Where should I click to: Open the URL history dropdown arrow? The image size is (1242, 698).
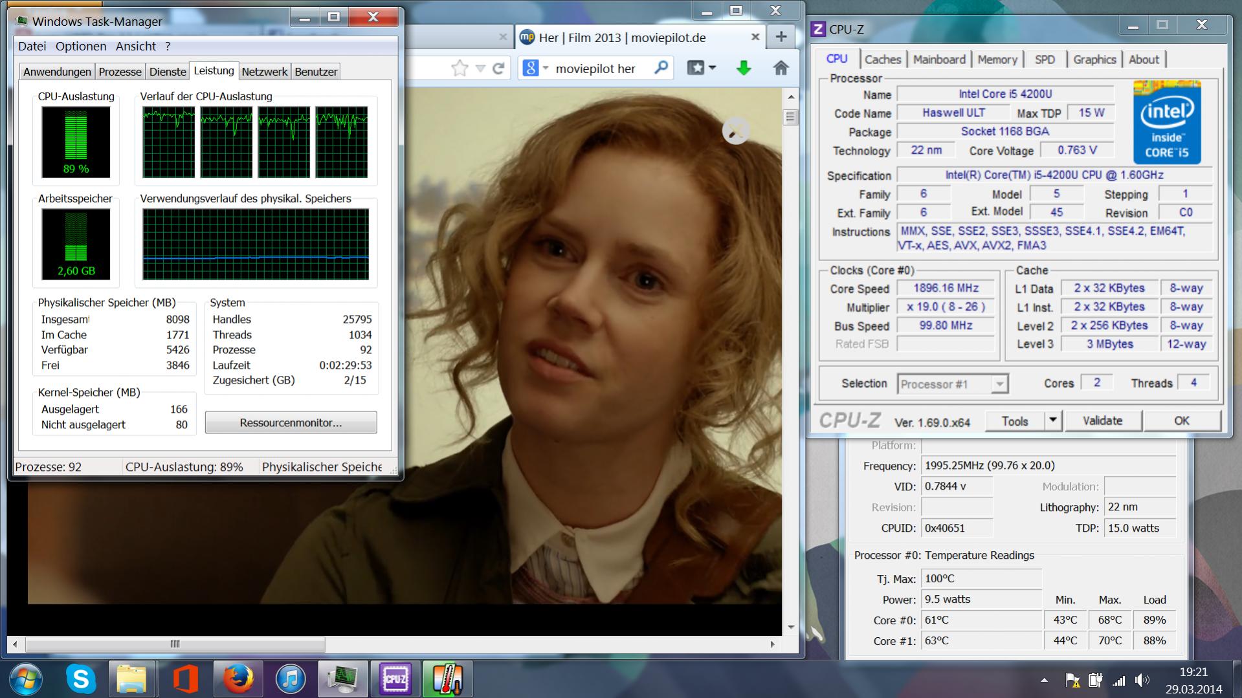click(480, 68)
